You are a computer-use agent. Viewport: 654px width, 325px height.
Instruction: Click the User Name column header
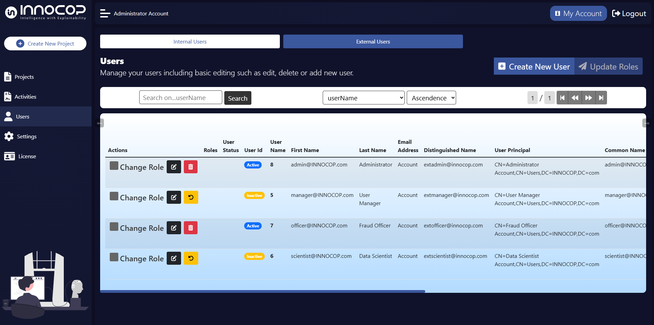tap(278, 146)
